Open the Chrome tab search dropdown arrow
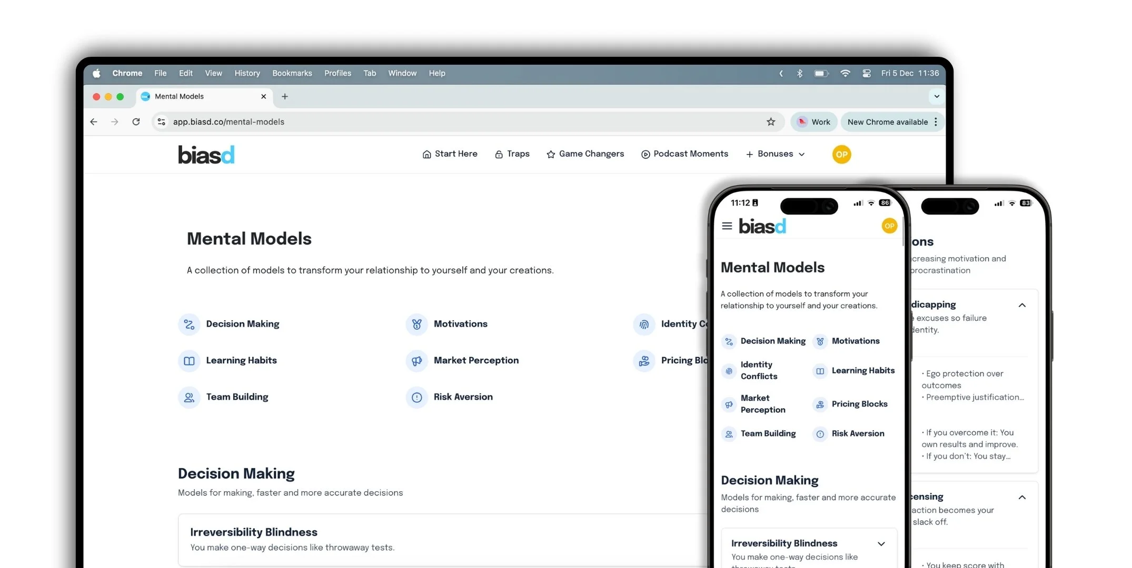The width and height of the screenshot is (1132, 568). 936,97
